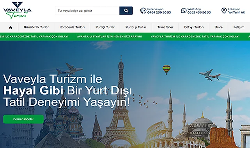
Task: Go to home via house icon
Action: [11, 27]
